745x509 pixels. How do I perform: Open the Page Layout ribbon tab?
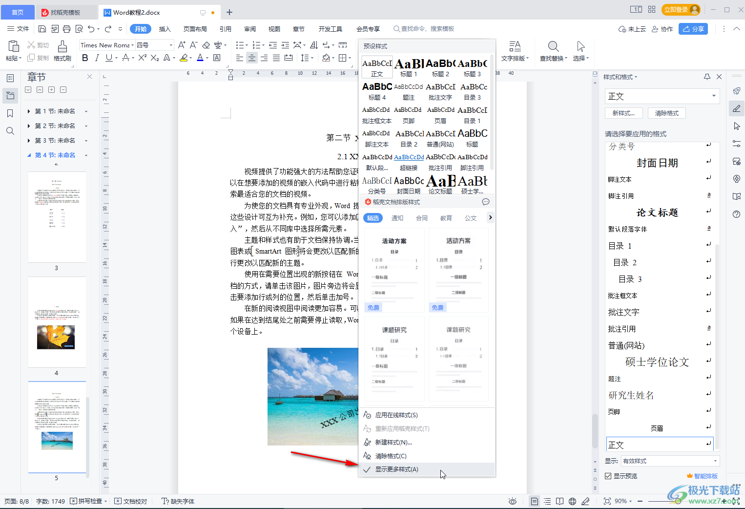click(195, 29)
